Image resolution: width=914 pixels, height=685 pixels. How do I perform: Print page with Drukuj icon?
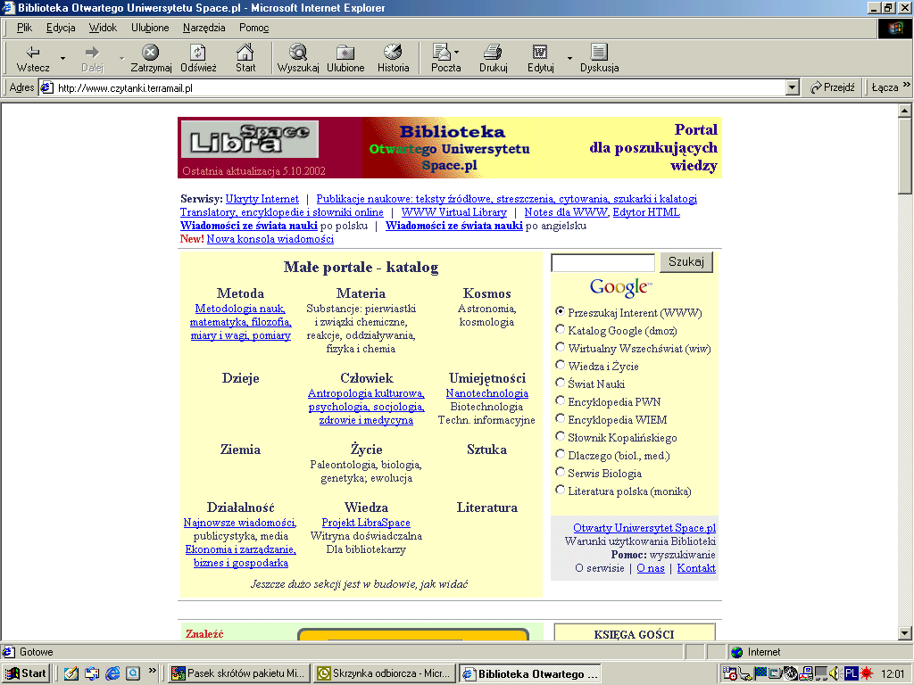coord(493,53)
